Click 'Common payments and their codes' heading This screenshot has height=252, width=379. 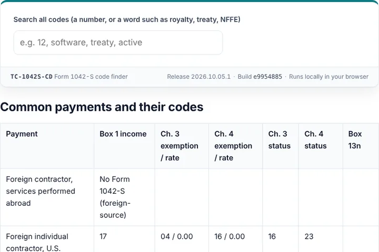(x=102, y=107)
